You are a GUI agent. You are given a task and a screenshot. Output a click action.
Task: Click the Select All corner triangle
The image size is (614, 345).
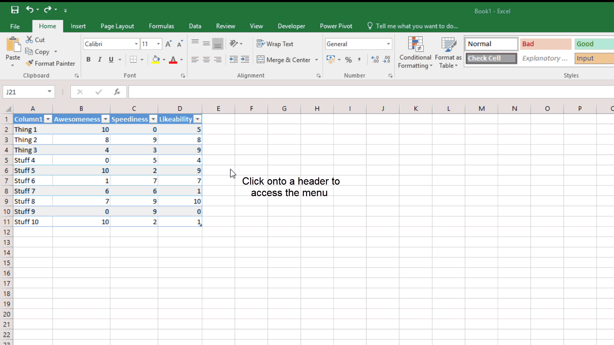tap(8, 109)
